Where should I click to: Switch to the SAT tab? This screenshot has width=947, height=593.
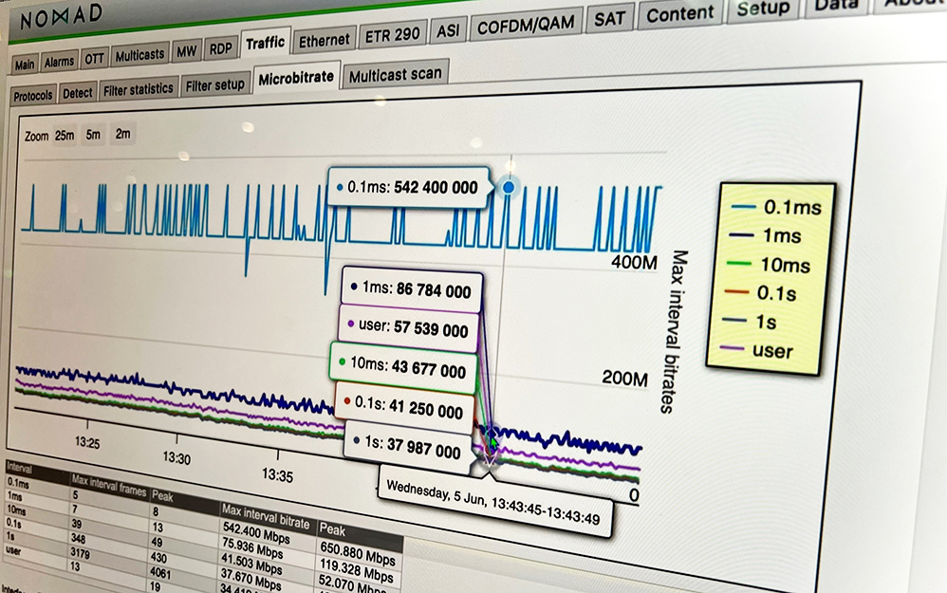pyautogui.click(x=609, y=19)
